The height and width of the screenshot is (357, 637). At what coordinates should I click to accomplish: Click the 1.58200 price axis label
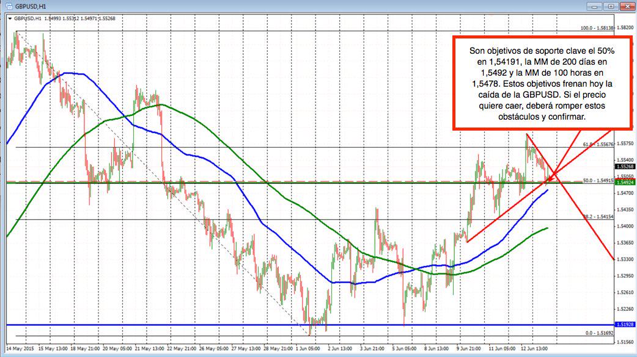pyautogui.click(x=625, y=27)
